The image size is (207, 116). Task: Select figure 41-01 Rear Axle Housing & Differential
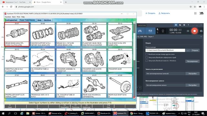pos(94,86)
